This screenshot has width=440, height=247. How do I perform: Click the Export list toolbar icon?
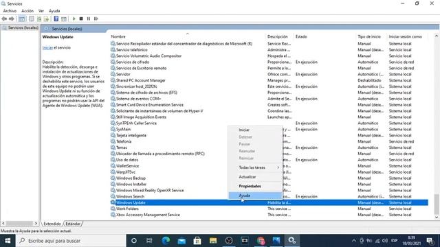pyautogui.click(x=47, y=19)
